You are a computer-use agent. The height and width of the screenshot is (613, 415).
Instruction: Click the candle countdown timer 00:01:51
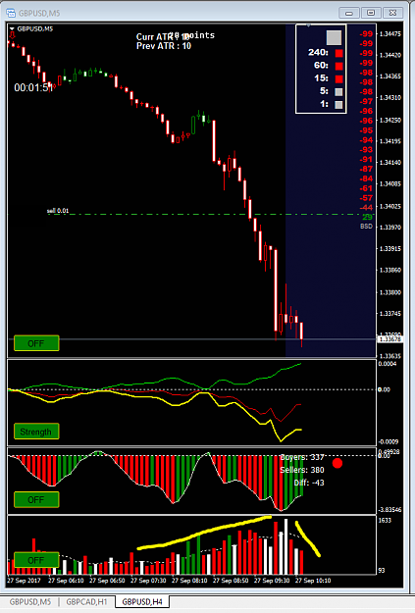[x=33, y=87]
